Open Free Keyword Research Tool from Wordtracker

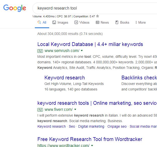point(90,139)
